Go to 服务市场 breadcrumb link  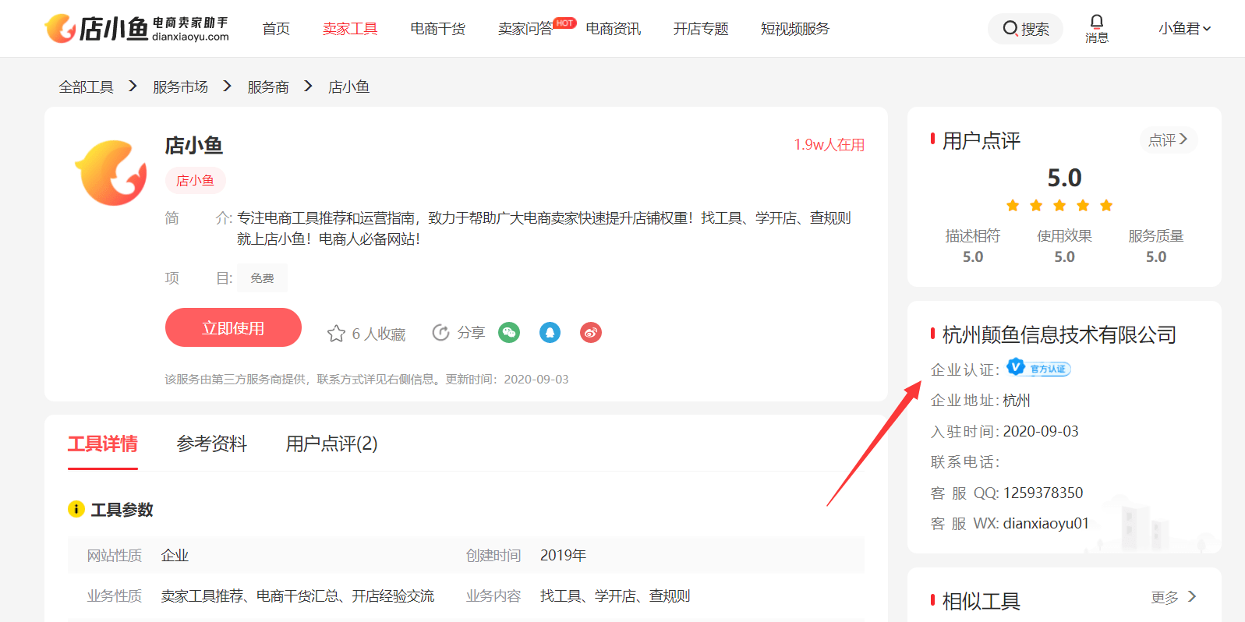180,87
